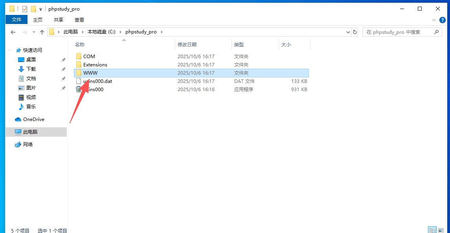This screenshot has height=233, width=450.
Task: Click the Back navigation arrow
Action: coord(13,32)
